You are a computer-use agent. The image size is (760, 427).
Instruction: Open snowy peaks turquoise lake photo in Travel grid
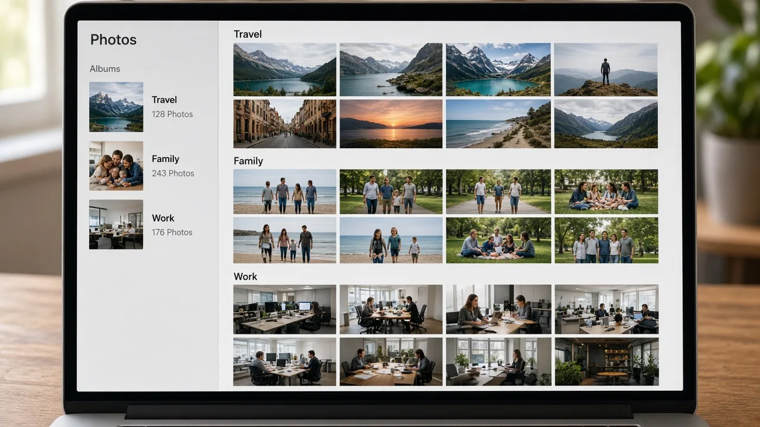tap(498, 69)
